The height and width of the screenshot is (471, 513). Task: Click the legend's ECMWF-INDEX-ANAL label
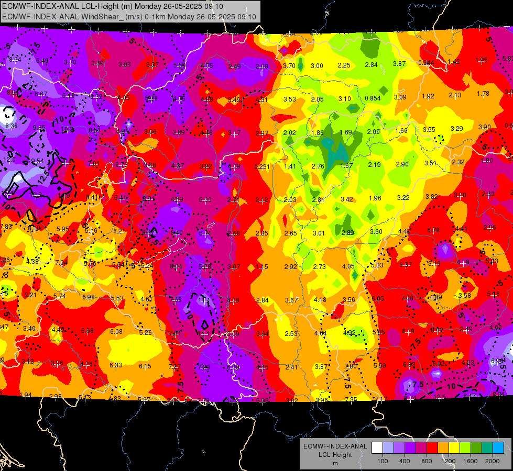[x=335, y=446]
